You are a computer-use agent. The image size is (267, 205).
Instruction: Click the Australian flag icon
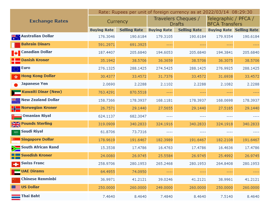(x=16, y=37)
